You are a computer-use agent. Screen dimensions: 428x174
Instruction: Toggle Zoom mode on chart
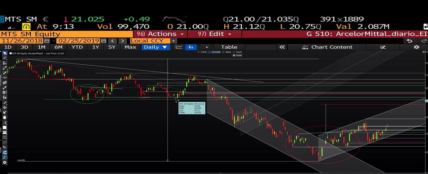tap(237, 52)
